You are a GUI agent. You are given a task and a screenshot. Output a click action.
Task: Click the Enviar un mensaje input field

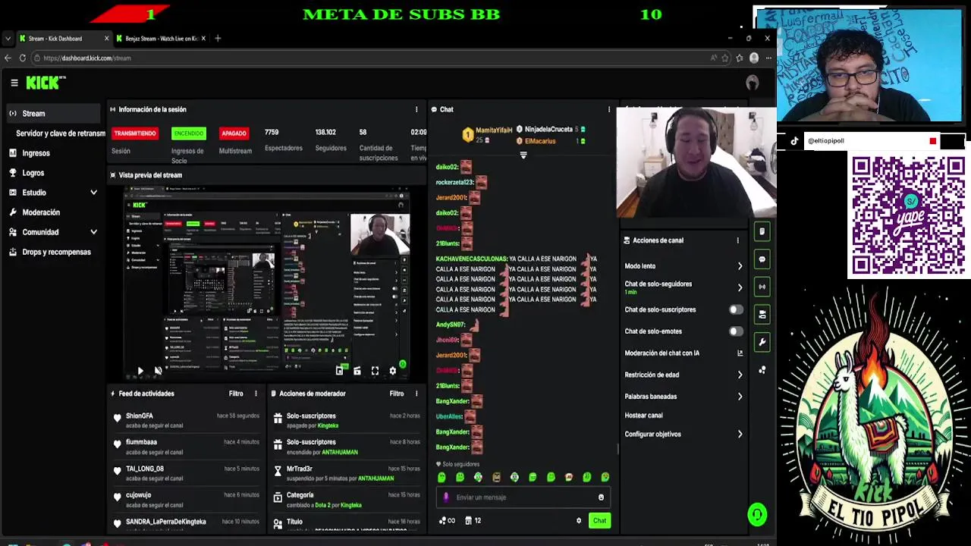[x=523, y=497]
